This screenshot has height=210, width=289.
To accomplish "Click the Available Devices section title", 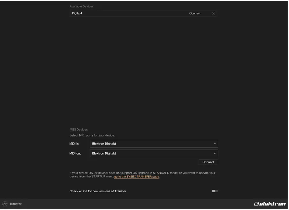I will (82, 6).
